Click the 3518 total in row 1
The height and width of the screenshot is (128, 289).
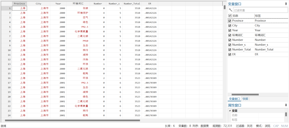pos(132,8)
